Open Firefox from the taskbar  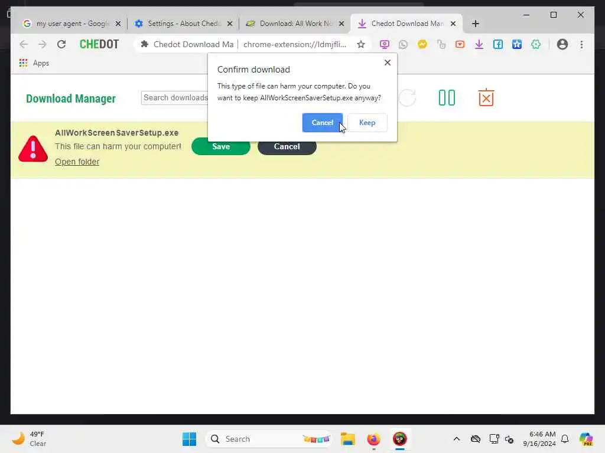tap(373, 439)
